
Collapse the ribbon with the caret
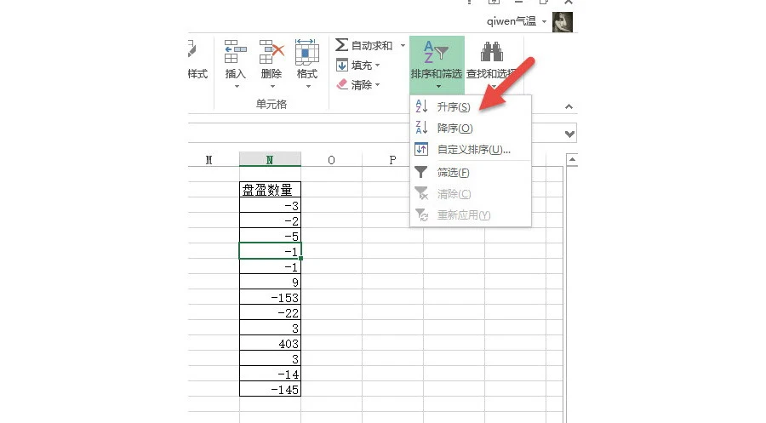(x=569, y=106)
